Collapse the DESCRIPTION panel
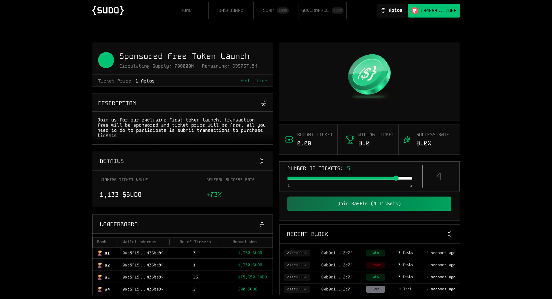Viewport: 552px width, 299px height. [x=264, y=103]
